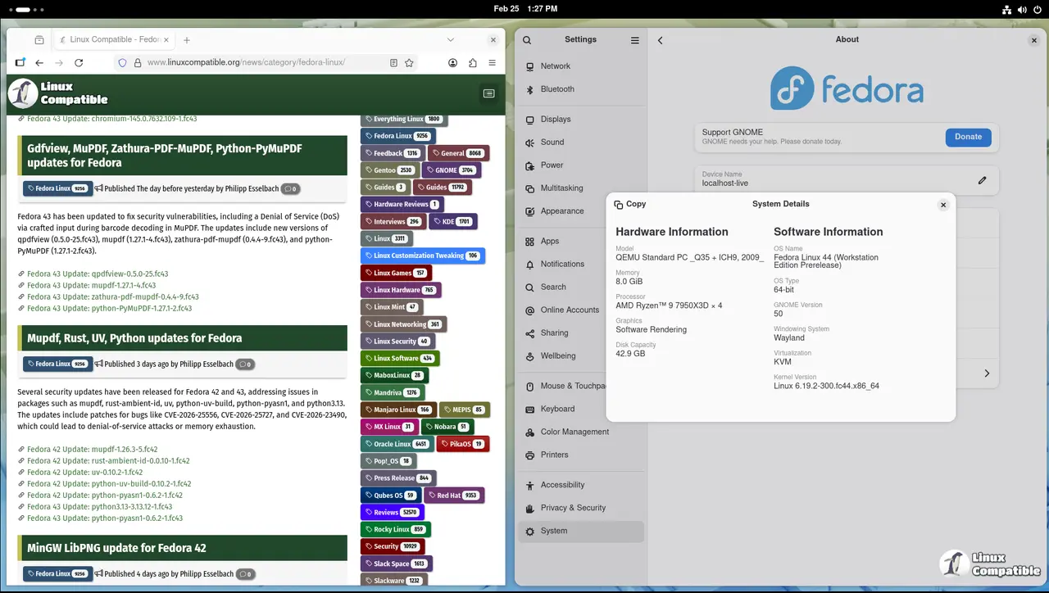Go back from the About page

(x=661, y=40)
